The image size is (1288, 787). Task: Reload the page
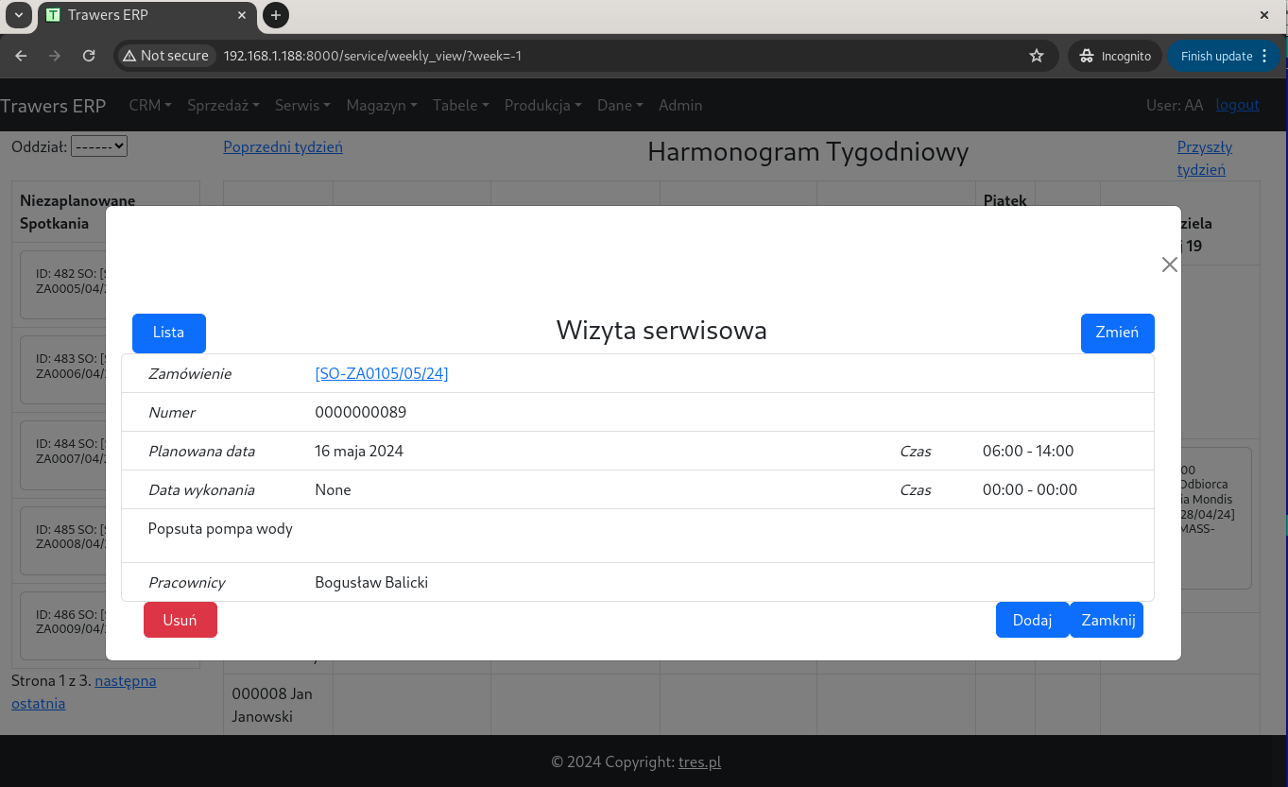click(x=89, y=56)
